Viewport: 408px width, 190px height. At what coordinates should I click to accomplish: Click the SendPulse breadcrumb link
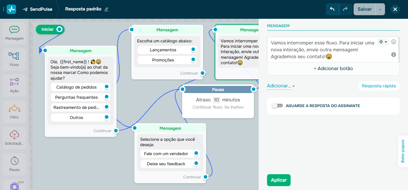click(x=41, y=9)
